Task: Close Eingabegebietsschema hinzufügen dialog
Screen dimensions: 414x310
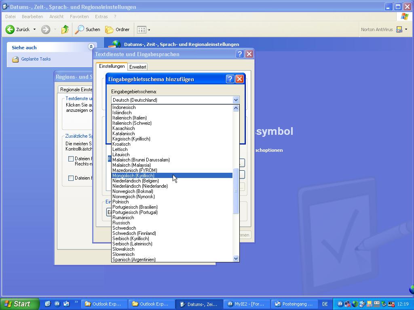Action: click(x=239, y=79)
